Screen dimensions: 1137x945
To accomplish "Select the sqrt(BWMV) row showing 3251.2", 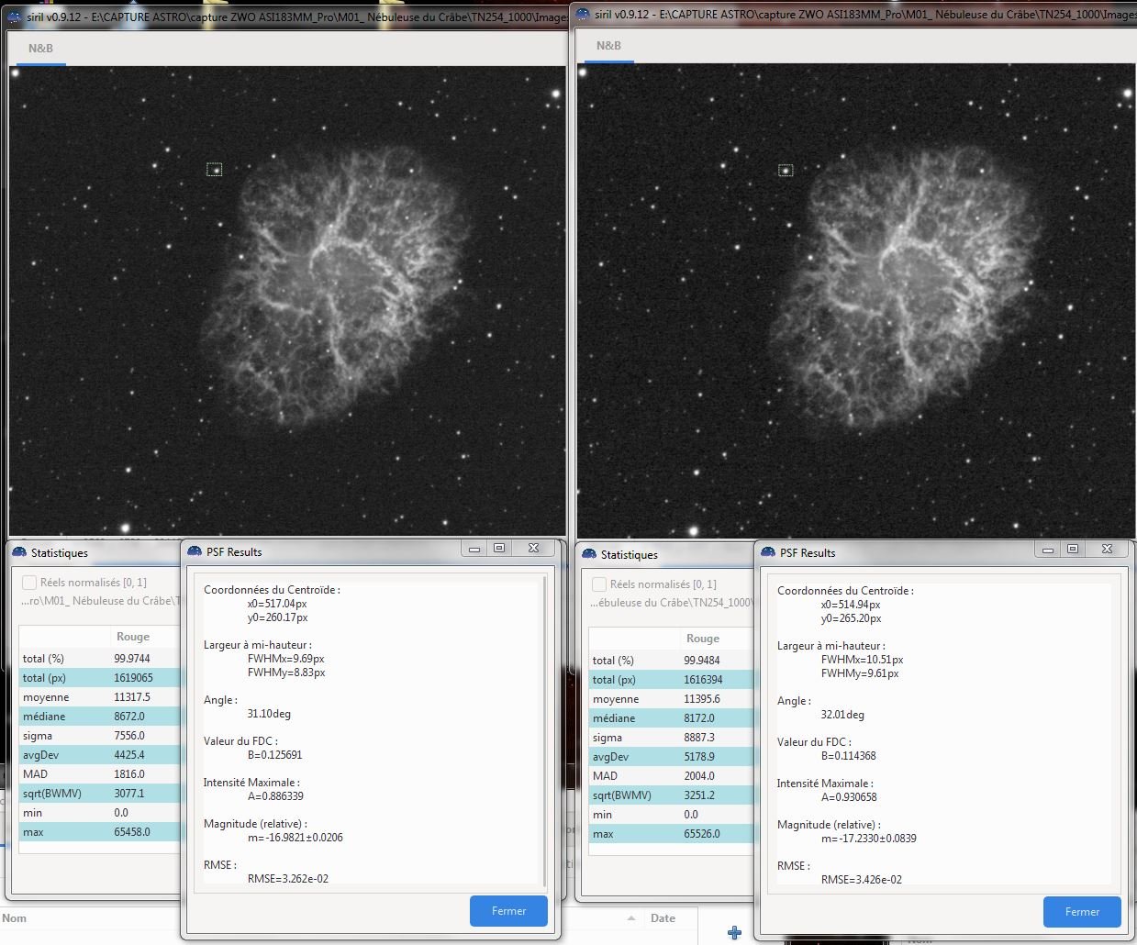I will pyautogui.click(x=671, y=795).
